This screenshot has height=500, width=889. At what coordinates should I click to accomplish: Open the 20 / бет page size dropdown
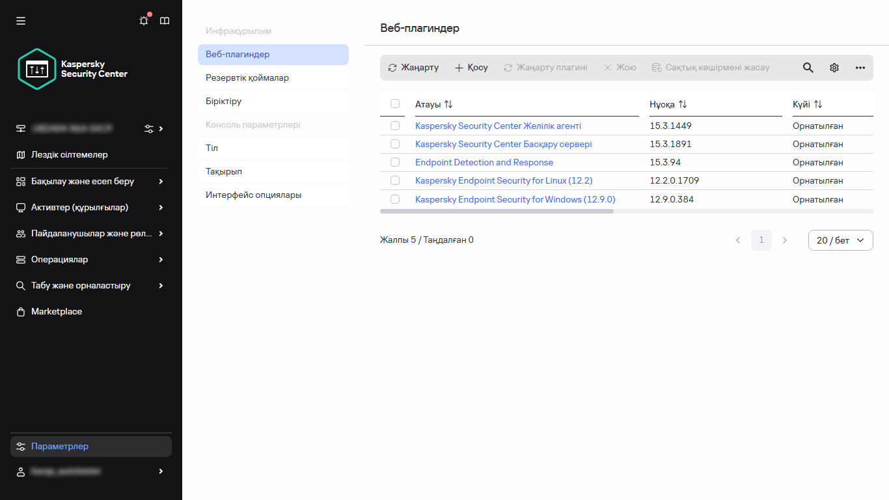point(840,240)
